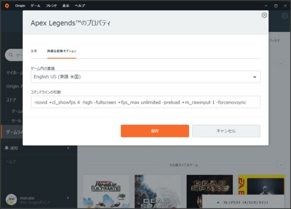Open the Origin menu
This screenshot has width=291, height=209.
(20, 6)
